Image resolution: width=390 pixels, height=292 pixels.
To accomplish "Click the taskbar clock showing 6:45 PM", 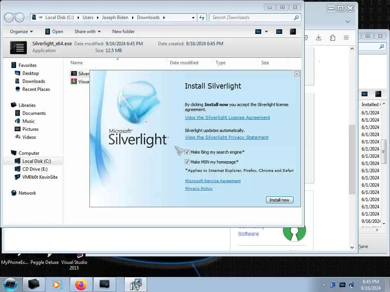I will (x=371, y=285).
